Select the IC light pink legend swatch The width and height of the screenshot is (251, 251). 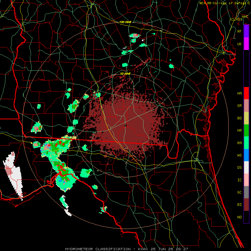(246, 180)
